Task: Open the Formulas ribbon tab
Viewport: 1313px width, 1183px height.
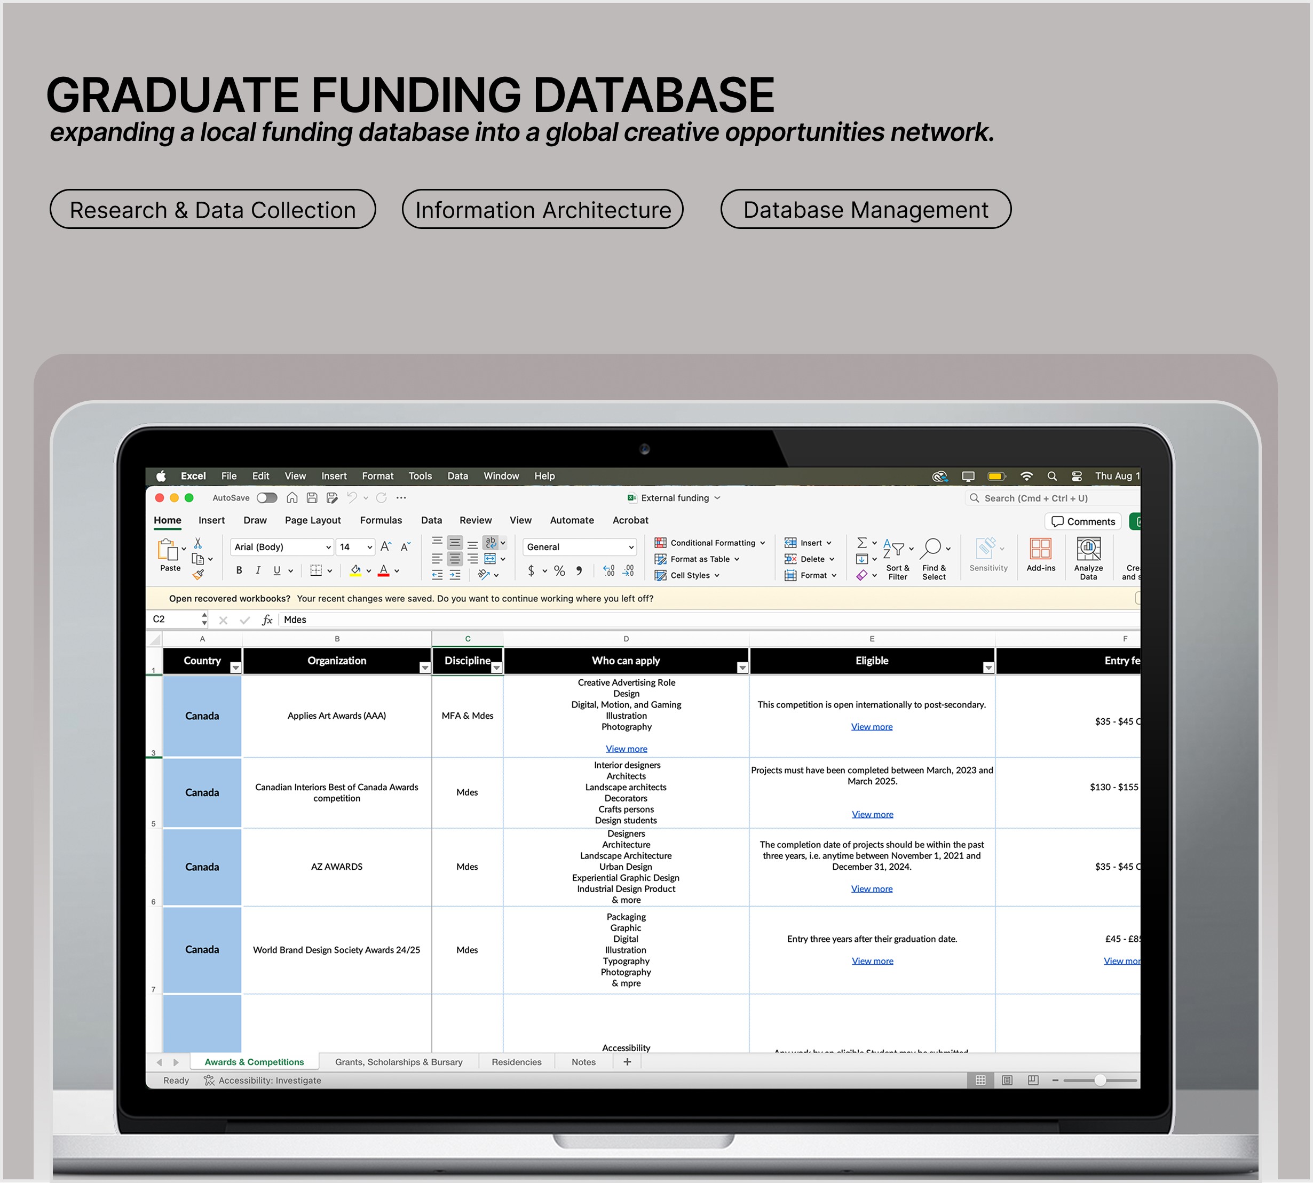Action: click(381, 520)
